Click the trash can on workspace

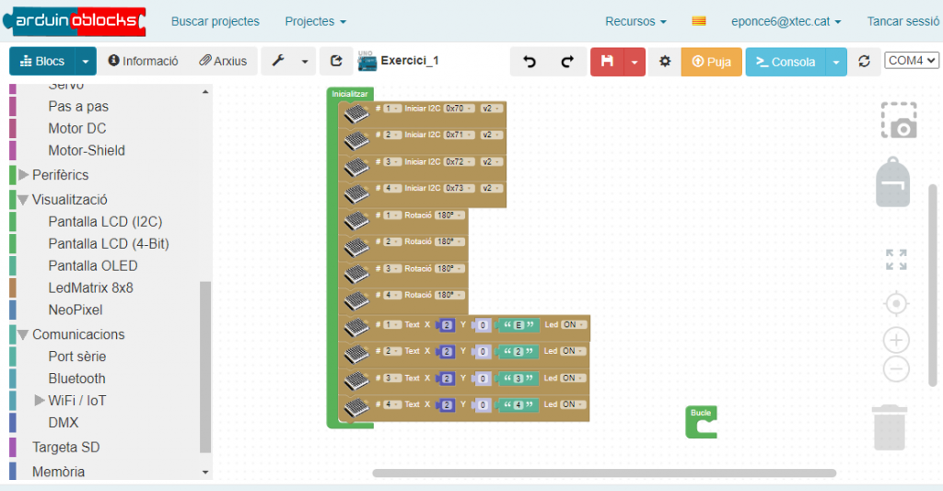click(x=892, y=428)
